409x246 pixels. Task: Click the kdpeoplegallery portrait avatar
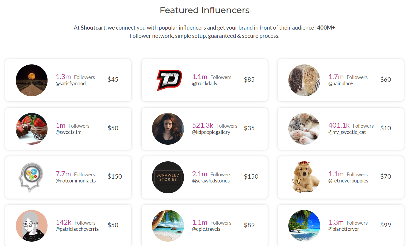click(168, 129)
